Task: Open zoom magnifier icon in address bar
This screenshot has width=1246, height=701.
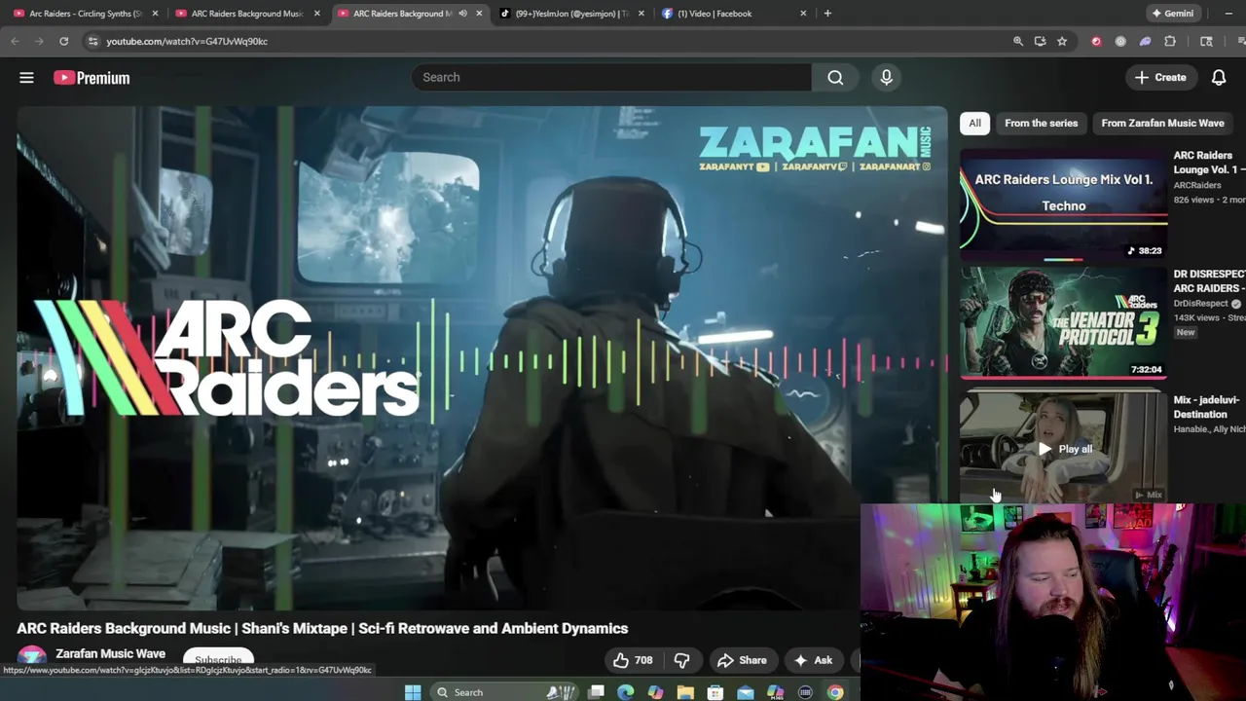Action: tap(1018, 41)
